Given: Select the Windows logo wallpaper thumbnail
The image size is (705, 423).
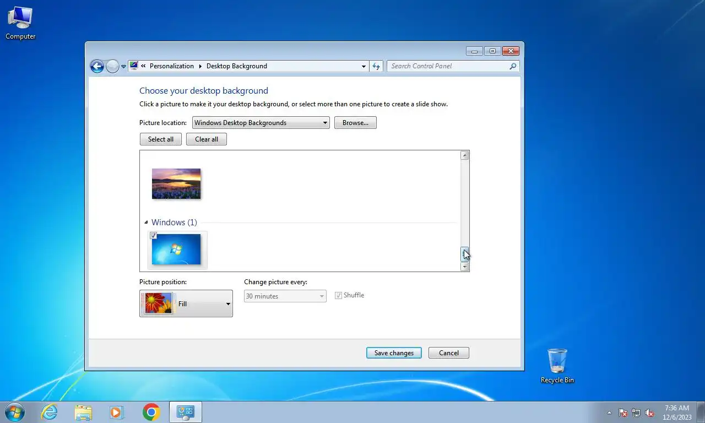Looking at the screenshot, I should [176, 250].
